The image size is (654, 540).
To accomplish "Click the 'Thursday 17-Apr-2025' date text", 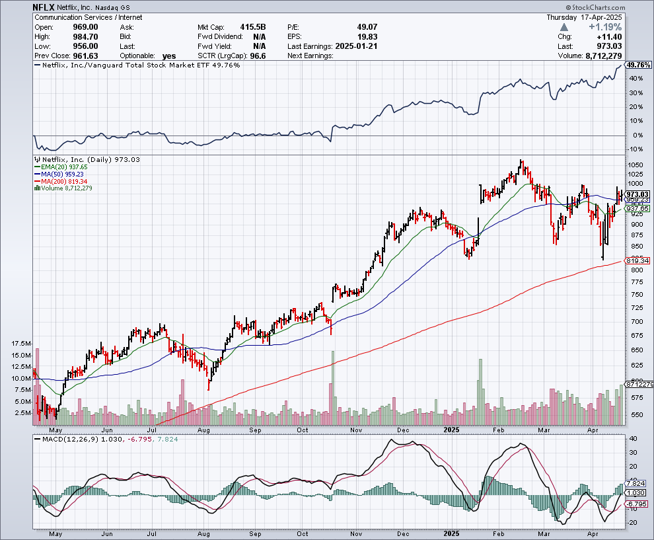I will pyautogui.click(x=584, y=18).
